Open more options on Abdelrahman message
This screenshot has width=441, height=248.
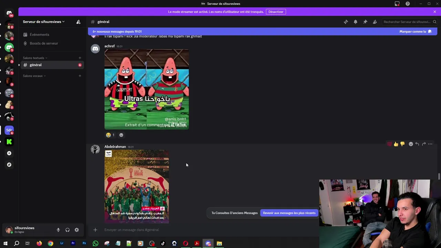430,144
